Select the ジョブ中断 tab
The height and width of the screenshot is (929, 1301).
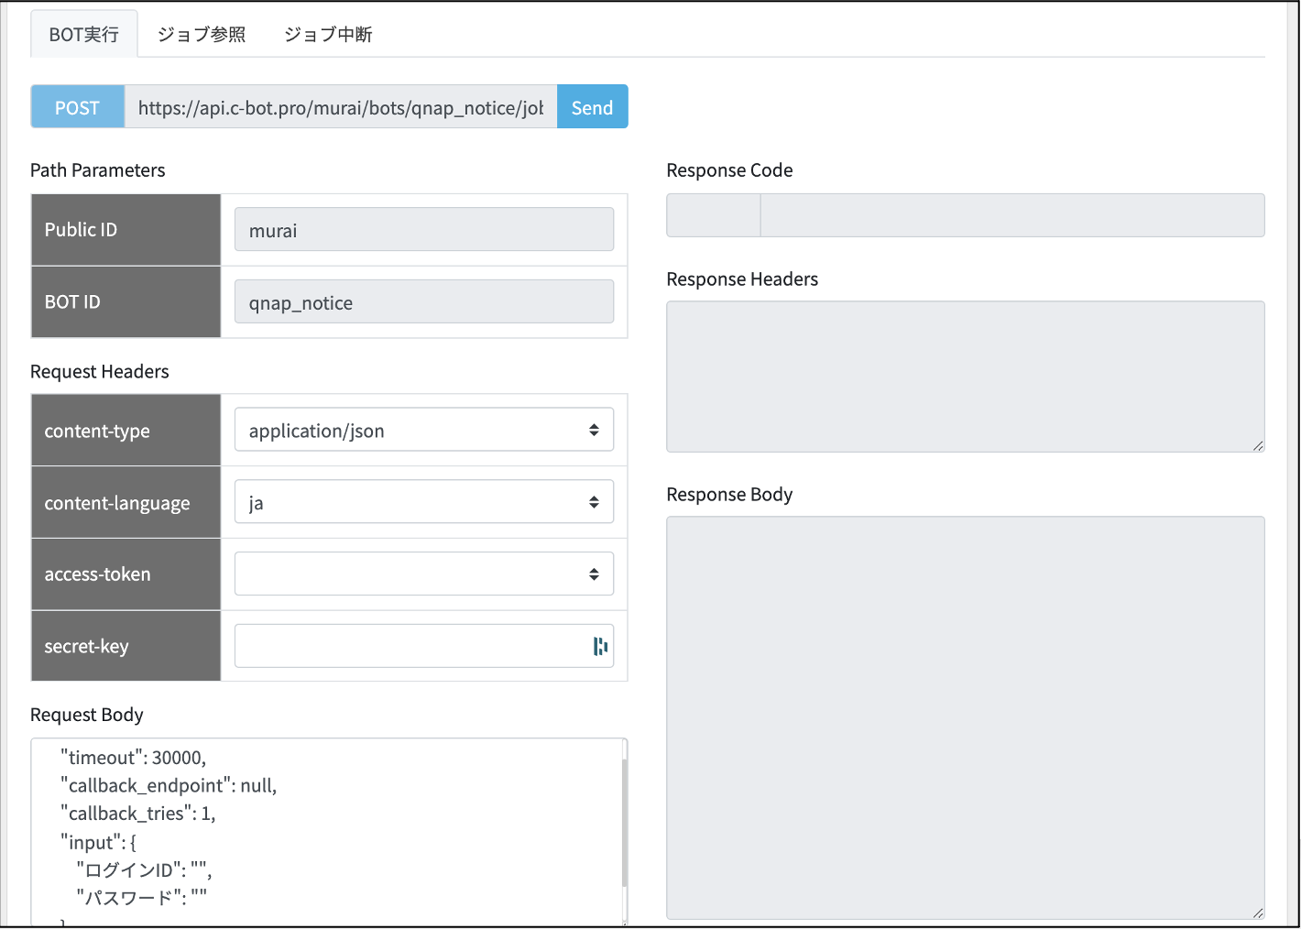(x=328, y=34)
